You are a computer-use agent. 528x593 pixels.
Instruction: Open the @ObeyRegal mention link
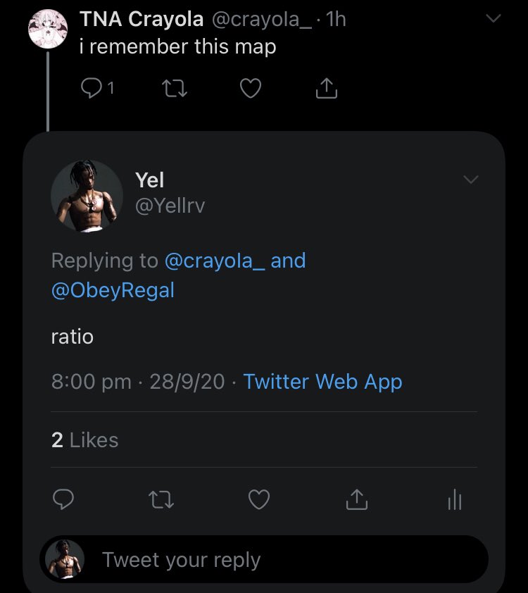click(x=113, y=291)
